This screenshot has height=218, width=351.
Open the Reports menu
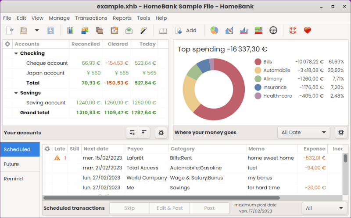pos(122,18)
